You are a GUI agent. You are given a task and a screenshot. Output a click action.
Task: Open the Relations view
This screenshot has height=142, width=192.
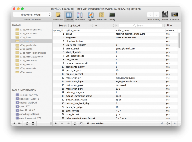[x=80, y=16]
